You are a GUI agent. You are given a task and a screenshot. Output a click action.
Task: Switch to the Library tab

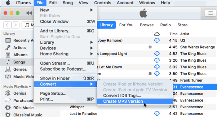(106, 25)
